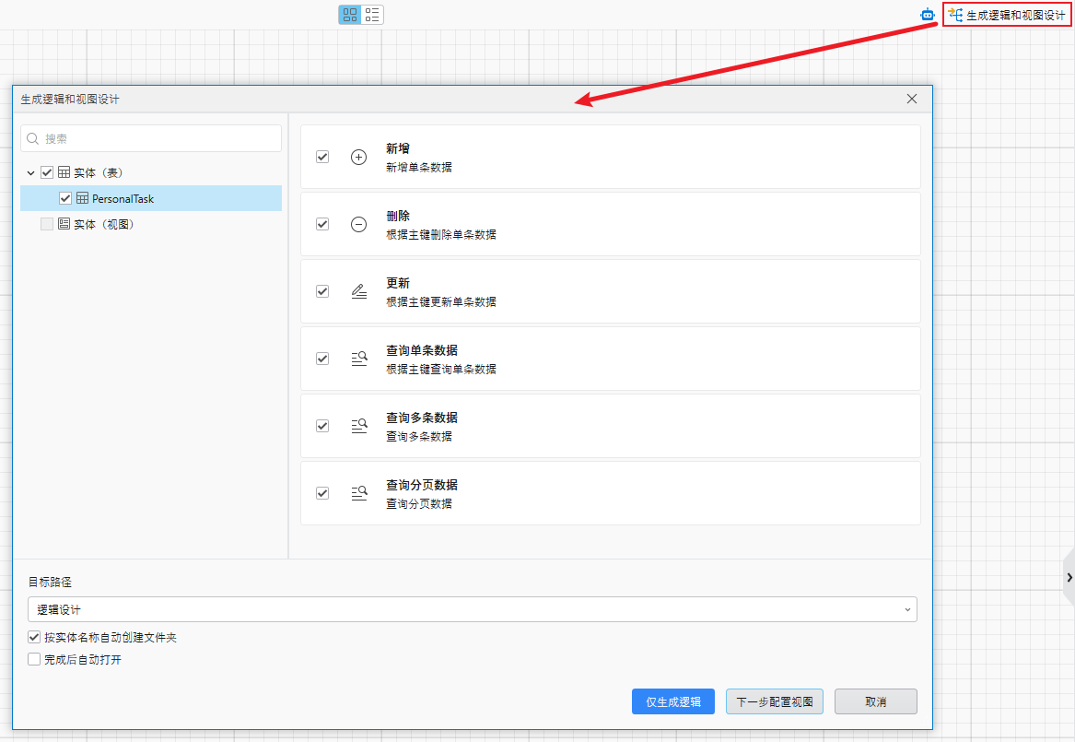Select the 新增 plus circle icon
Screen dimensions: 1075x742
click(x=358, y=157)
